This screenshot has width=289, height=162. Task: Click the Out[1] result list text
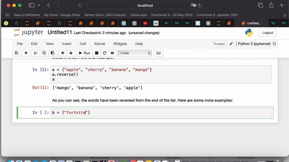tap(98, 88)
